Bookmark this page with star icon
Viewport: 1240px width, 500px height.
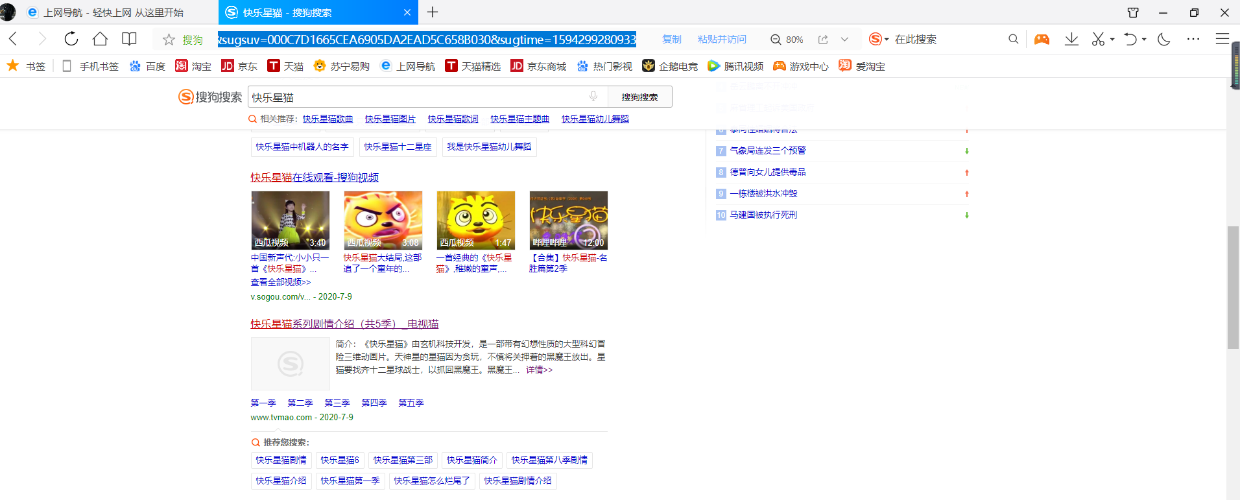point(169,40)
